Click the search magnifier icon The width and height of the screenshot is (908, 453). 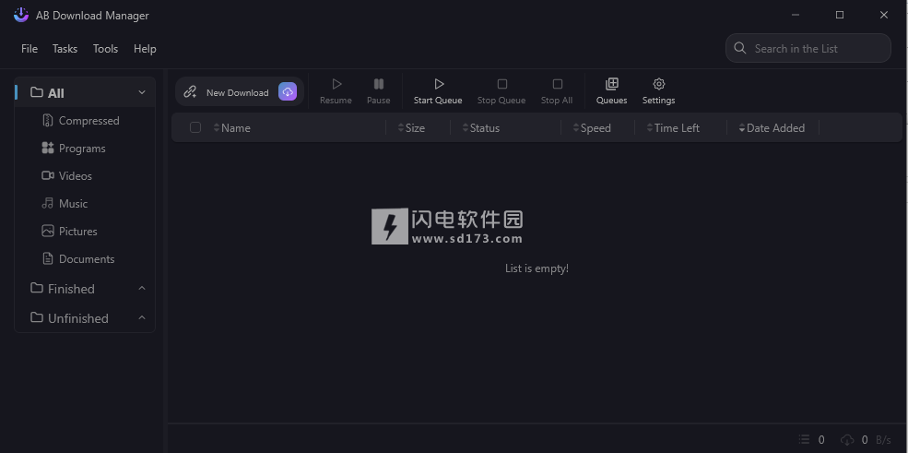(x=739, y=48)
